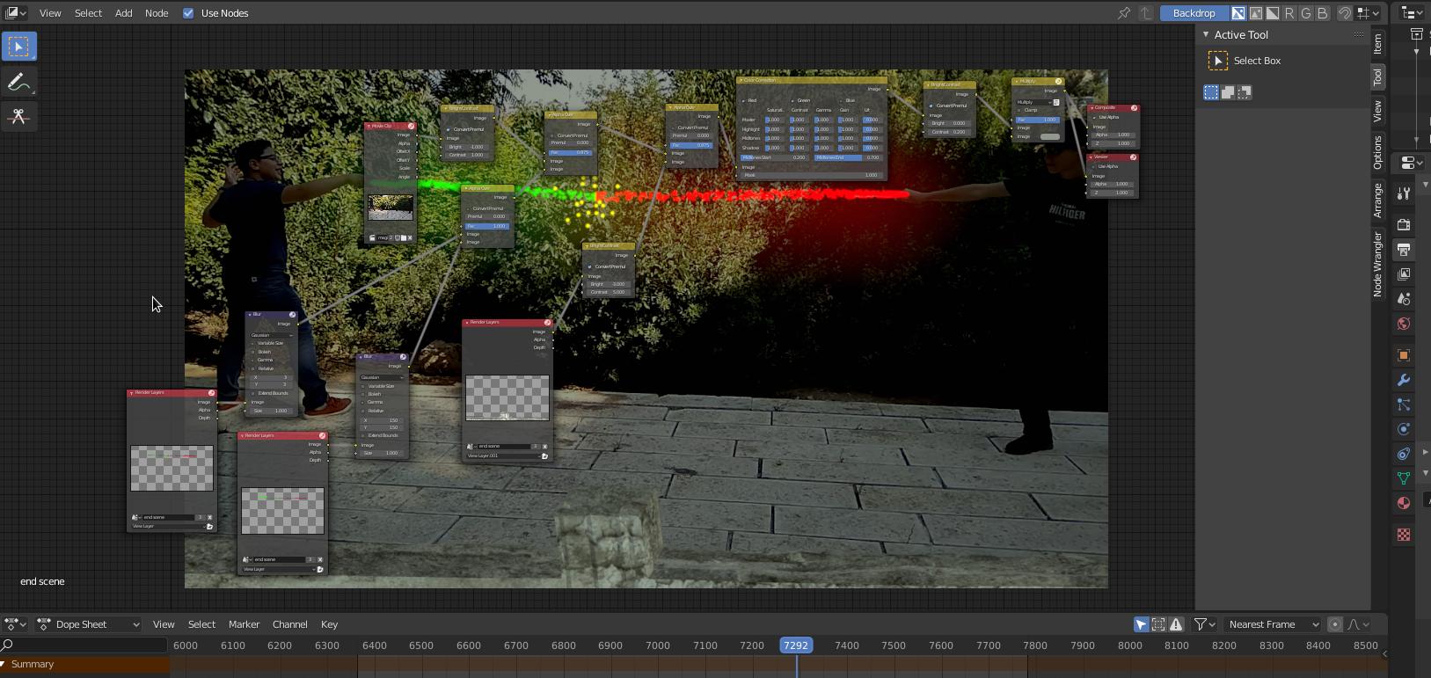The width and height of the screenshot is (1431, 678).
Task: Toggle the Backdrop button
Action: [x=1194, y=13]
